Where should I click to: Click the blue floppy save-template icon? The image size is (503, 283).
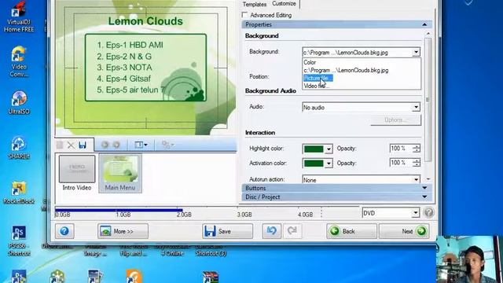tap(83, 145)
